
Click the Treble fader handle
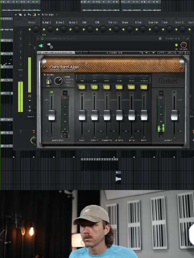tap(94, 115)
